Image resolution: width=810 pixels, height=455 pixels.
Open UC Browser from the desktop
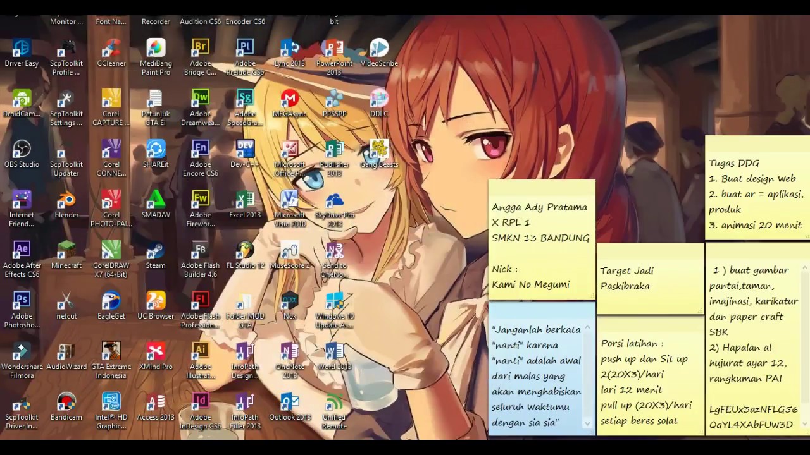pos(156,306)
